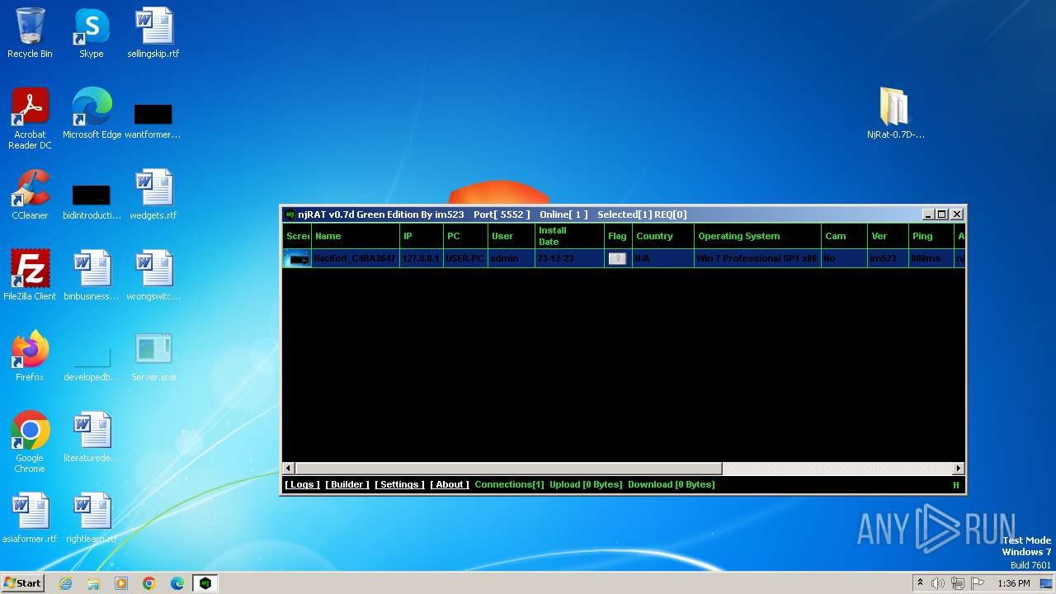
Task: Sort by Ping column header
Action: tap(931, 236)
